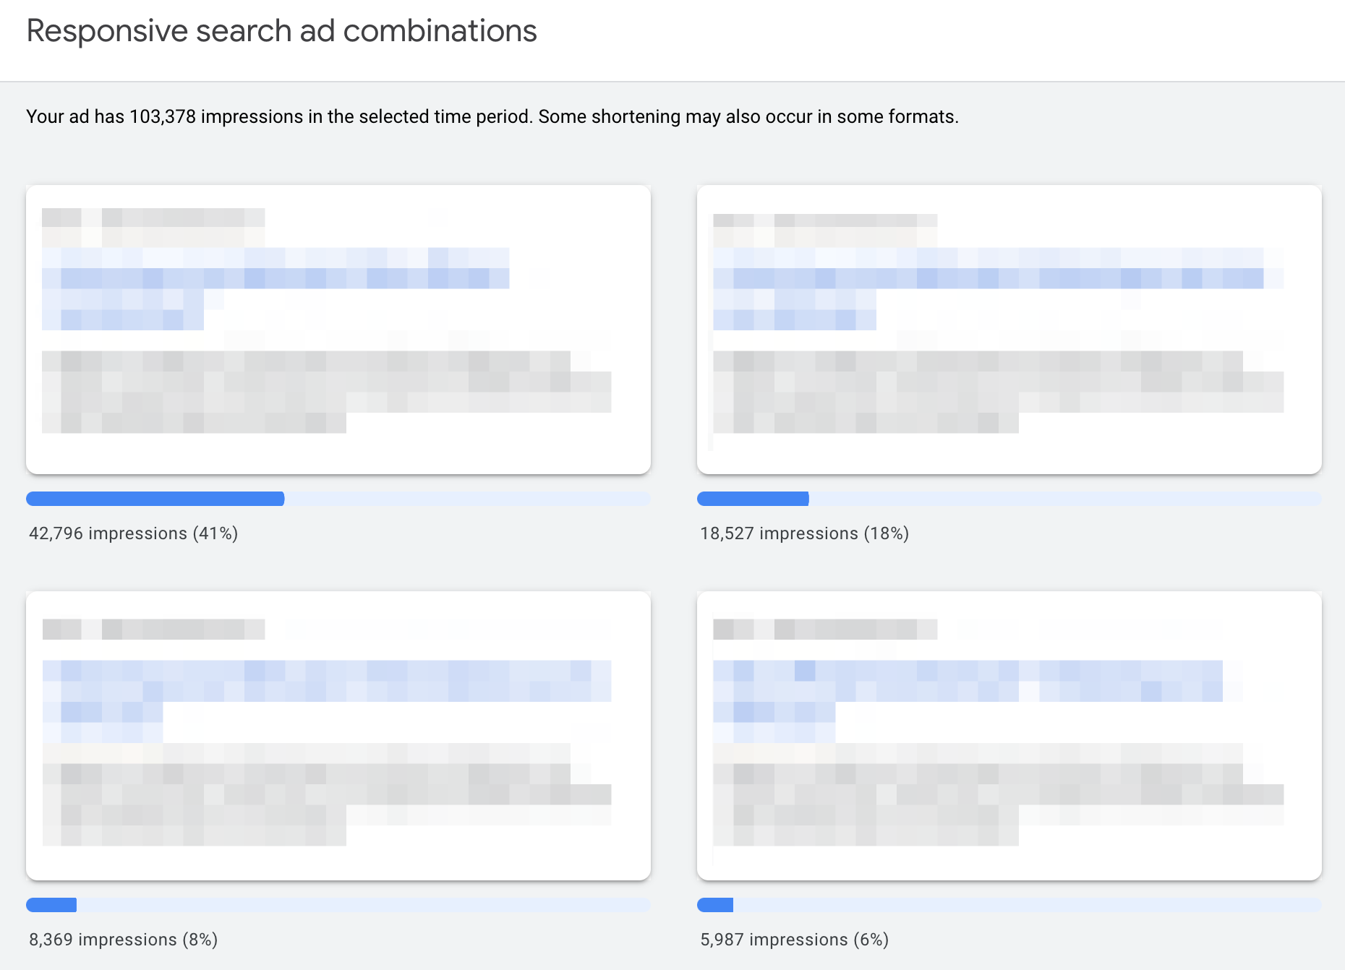This screenshot has width=1345, height=970.
Task: Click the 18% impression share progress bar
Action: 1009,499
